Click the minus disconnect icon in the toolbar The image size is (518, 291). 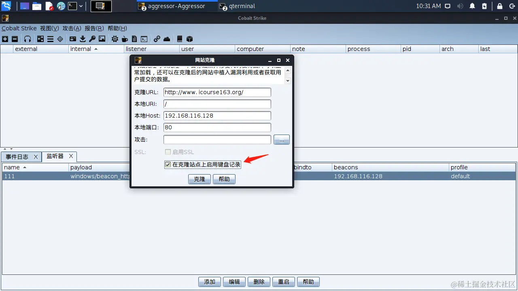pyautogui.click(x=15, y=39)
